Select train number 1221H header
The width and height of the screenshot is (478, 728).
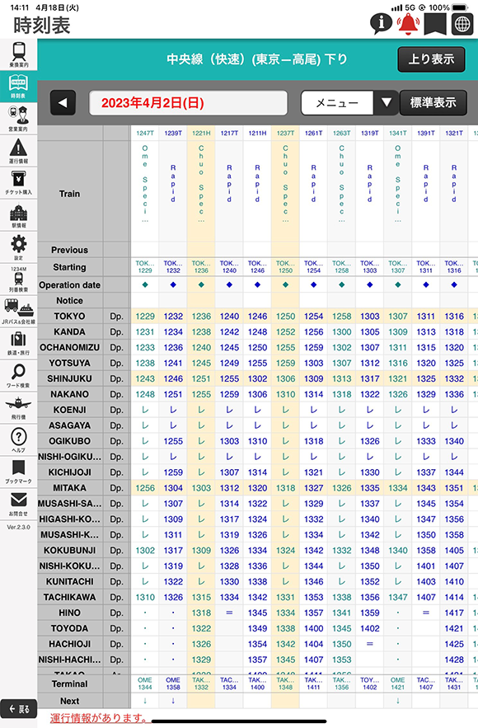coord(201,133)
